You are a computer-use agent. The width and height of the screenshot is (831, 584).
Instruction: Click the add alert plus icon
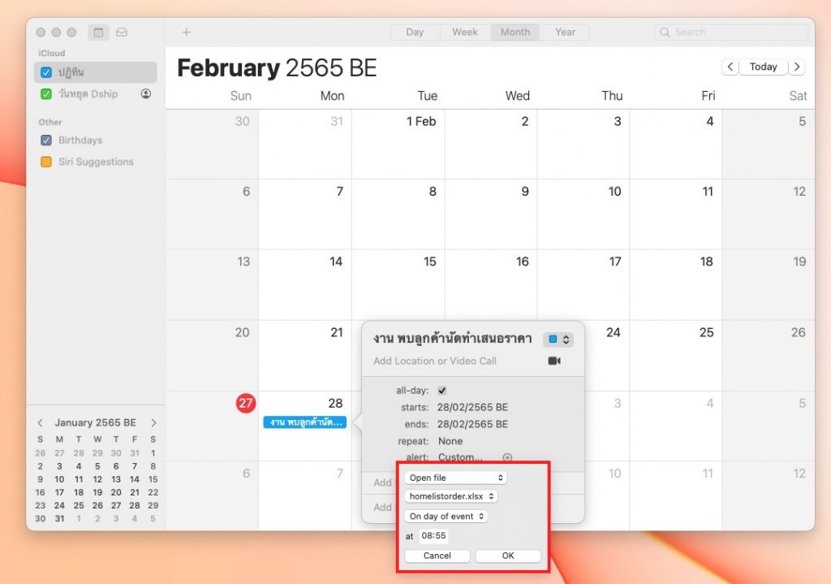(x=508, y=458)
